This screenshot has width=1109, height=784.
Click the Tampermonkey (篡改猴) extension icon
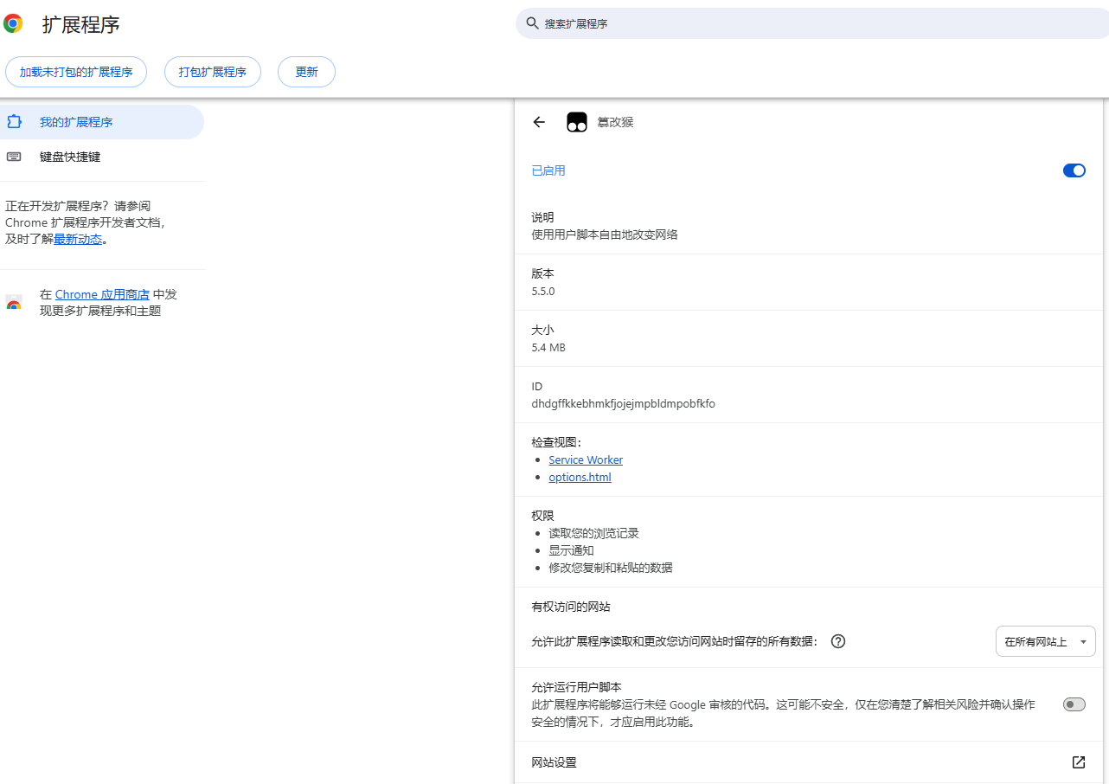click(577, 122)
